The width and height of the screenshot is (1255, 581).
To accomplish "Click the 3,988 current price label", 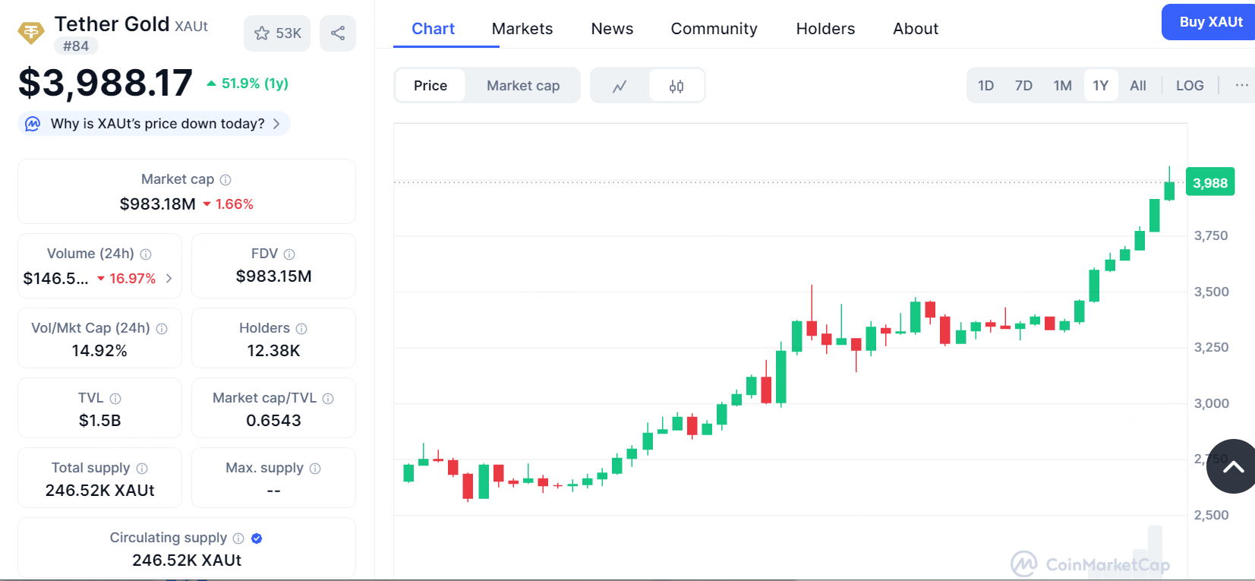I will pos(1210,183).
